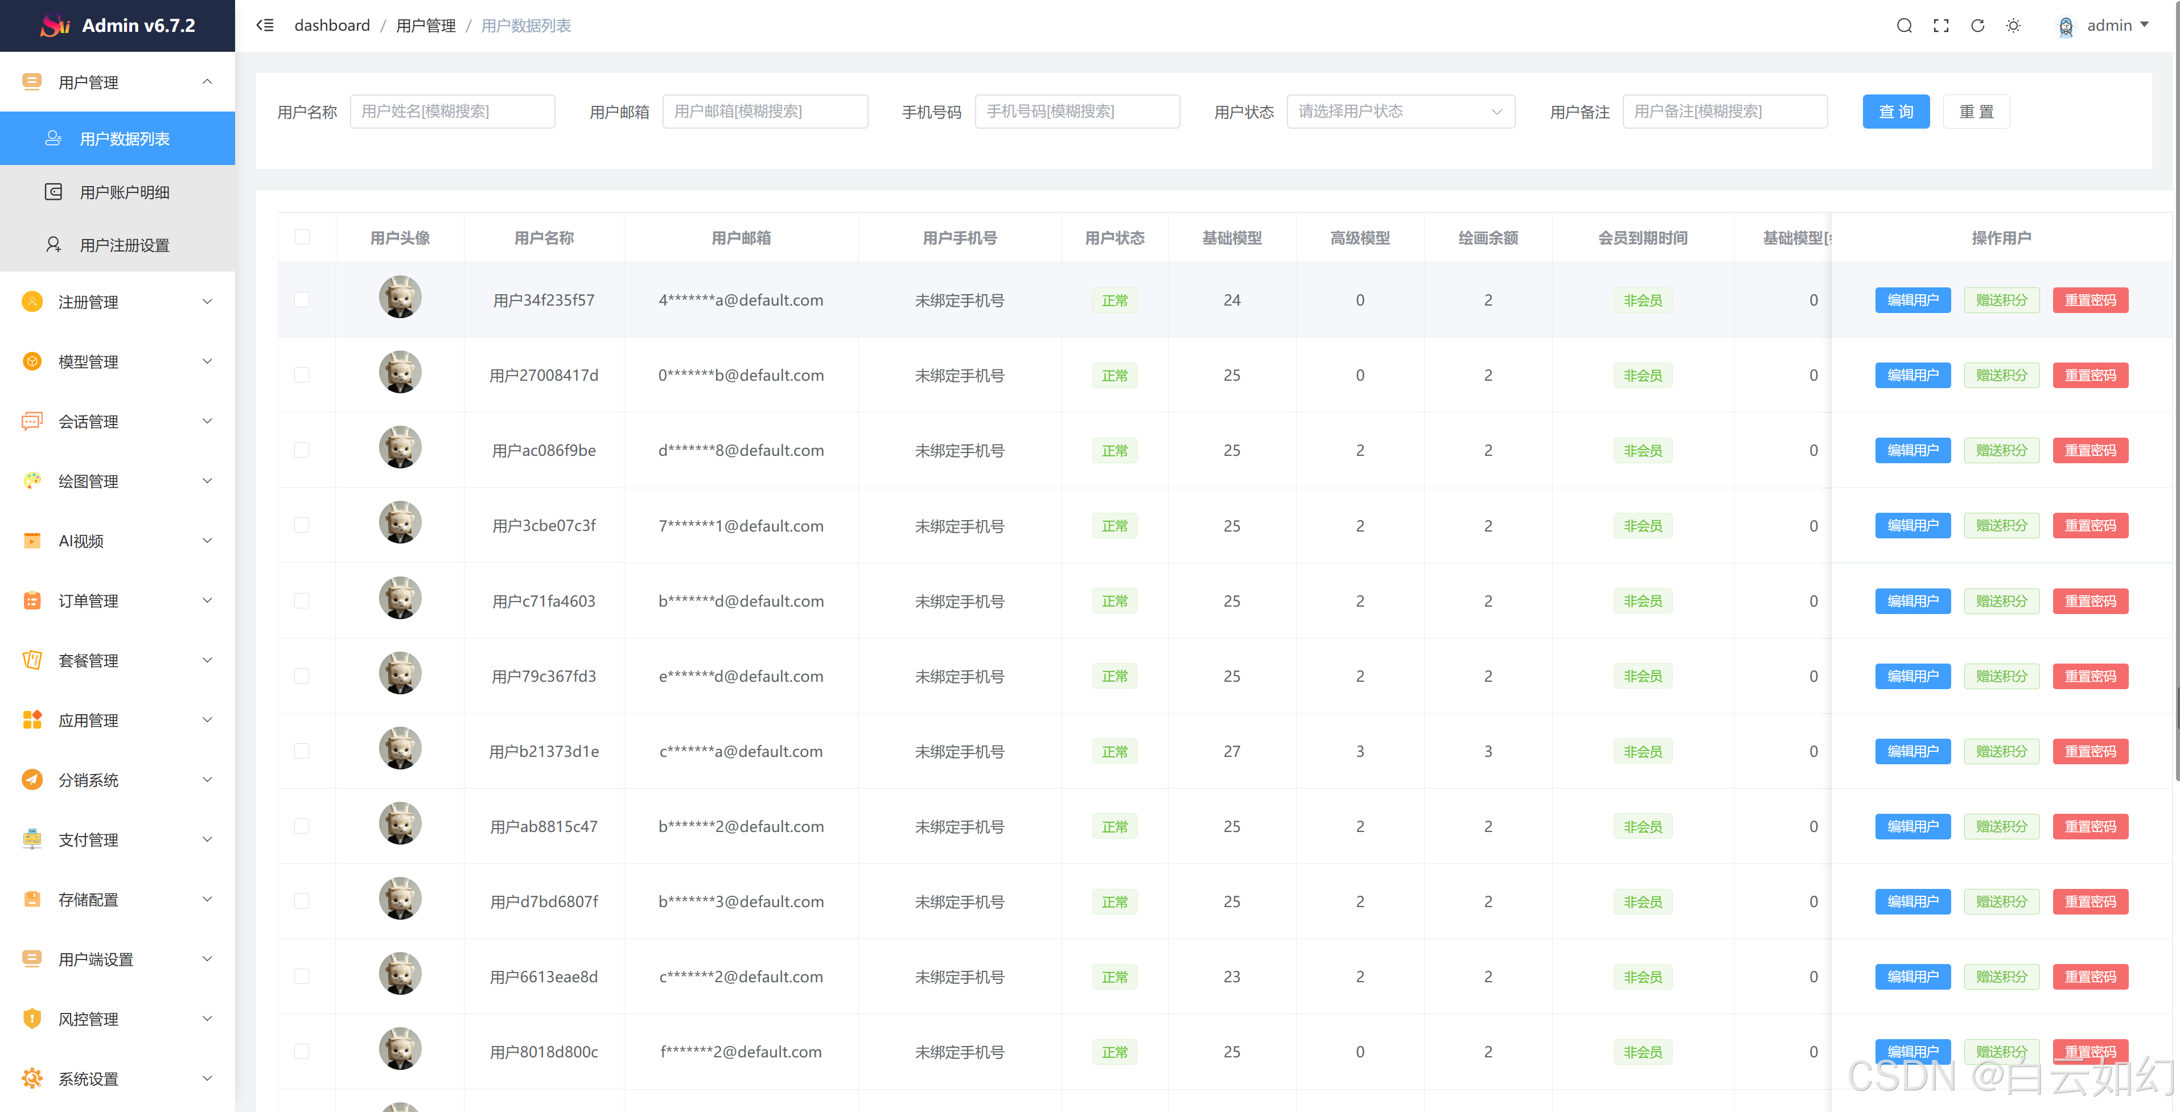Tick the checkbox for user 用户ac086f9be

coord(302,450)
